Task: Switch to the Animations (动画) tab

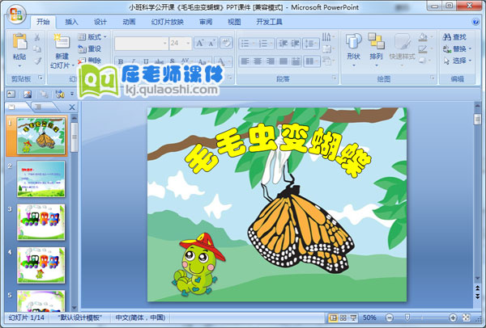Action: pyautogui.click(x=129, y=22)
